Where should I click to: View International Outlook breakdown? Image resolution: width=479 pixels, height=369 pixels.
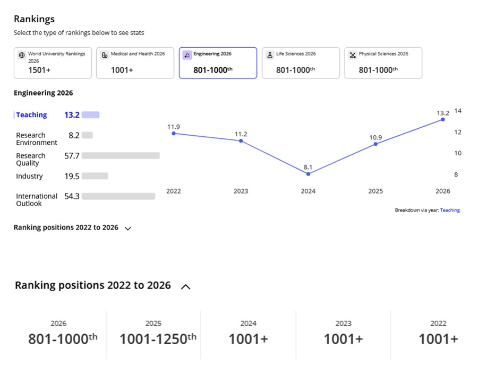tap(36, 200)
